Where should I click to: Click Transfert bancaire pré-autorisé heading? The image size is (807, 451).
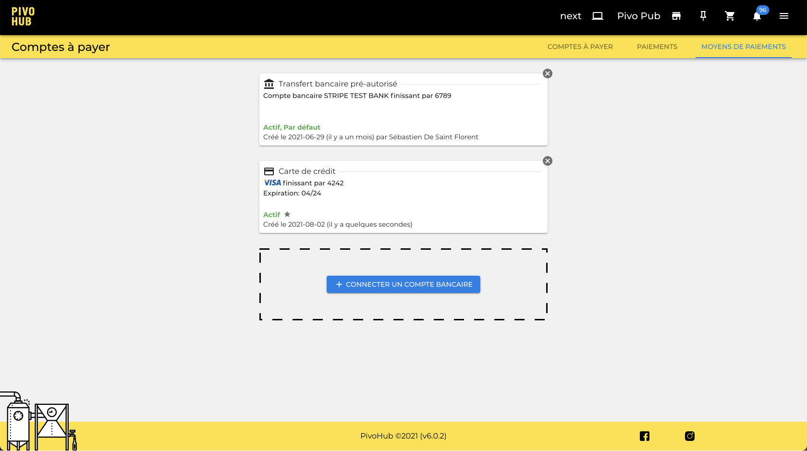coord(338,84)
